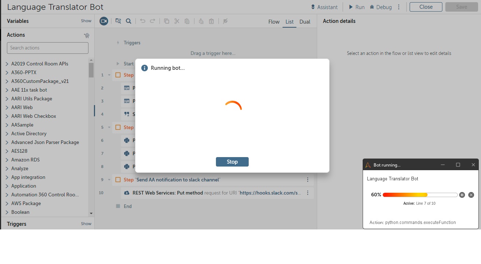Click the record camera icon in toolbar
This screenshot has width=481, height=264.
click(104, 21)
